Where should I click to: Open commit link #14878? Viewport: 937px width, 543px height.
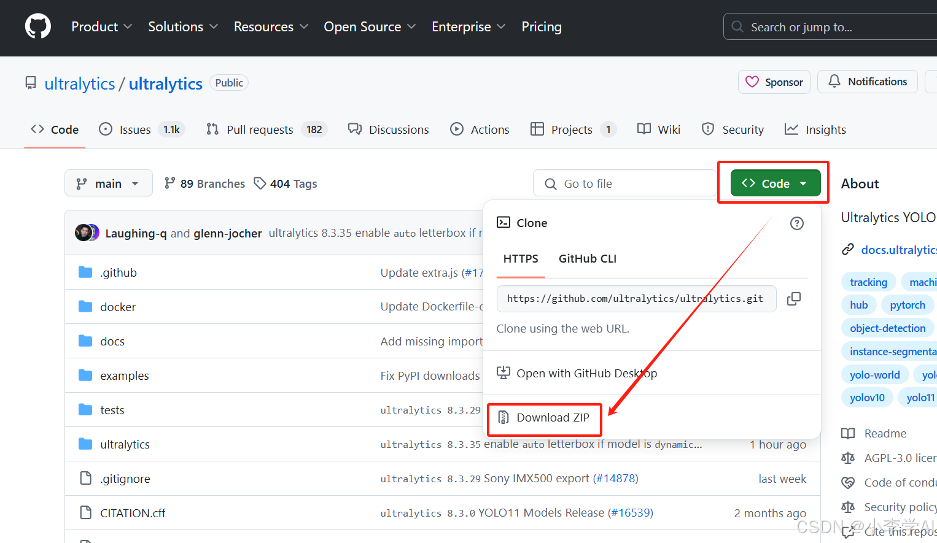click(x=615, y=479)
